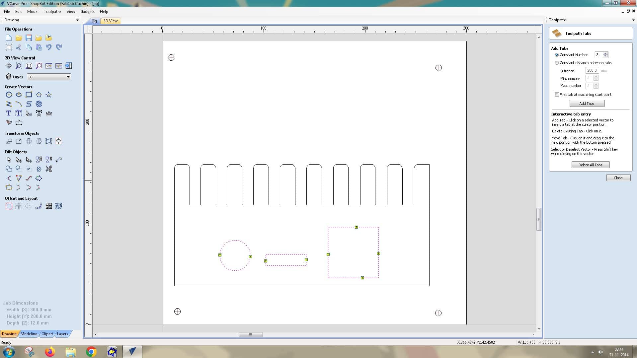Toggle the Toolpaths panel pin

coord(633,20)
